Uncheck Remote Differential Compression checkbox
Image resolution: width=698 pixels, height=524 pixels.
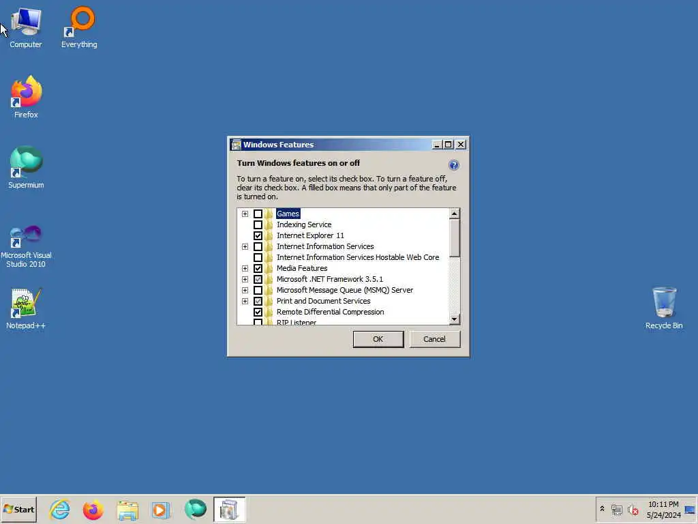pos(258,312)
